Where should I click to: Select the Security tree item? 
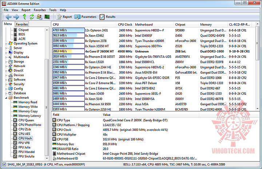pyautogui.click(x=19, y=84)
